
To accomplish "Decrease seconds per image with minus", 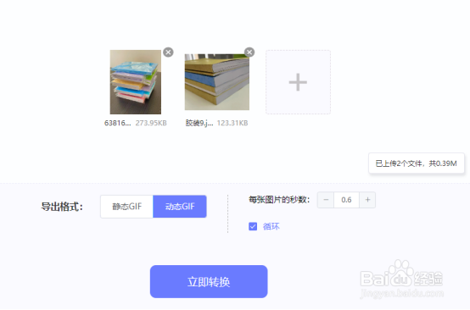I will coord(326,200).
